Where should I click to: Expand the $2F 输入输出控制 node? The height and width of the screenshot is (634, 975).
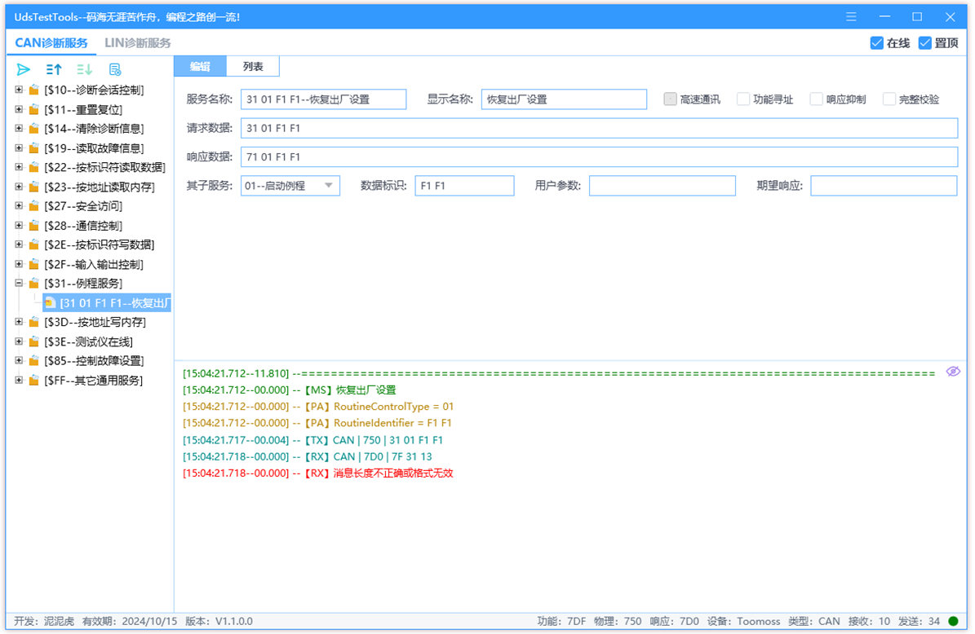tap(19, 264)
